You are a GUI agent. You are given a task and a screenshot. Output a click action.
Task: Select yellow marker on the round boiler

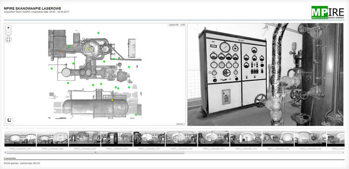pos(88,48)
